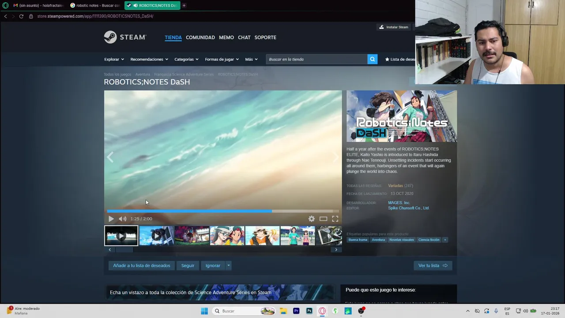Click the Opera taskbar icon
This screenshot has height=318, width=565.
[322, 311]
